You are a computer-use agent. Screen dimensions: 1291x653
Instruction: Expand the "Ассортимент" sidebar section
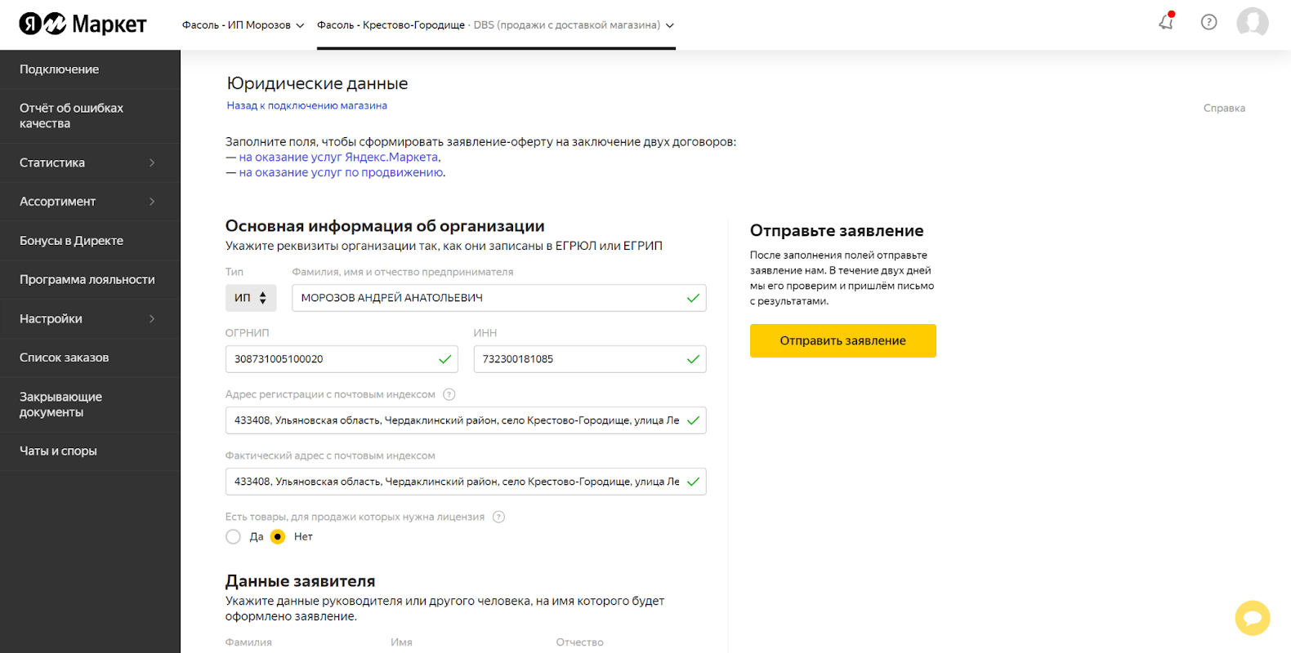point(90,202)
